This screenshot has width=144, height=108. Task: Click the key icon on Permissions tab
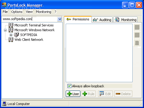69,19
